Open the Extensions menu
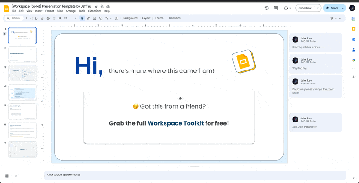Screen dimensions: 359x183 (95, 11)
